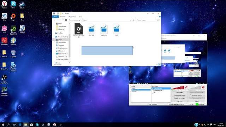Uncheck the Рабочий стол source in OBS
This screenshot has height=127, width=226.
point(153,89)
